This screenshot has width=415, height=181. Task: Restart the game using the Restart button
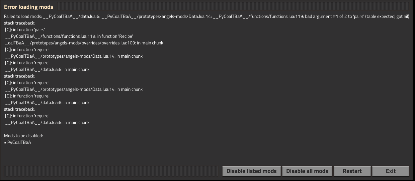click(352, 171)
